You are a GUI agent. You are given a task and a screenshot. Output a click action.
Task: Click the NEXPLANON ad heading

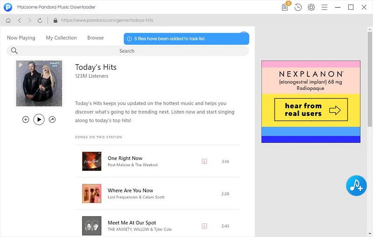click(311, 74)
